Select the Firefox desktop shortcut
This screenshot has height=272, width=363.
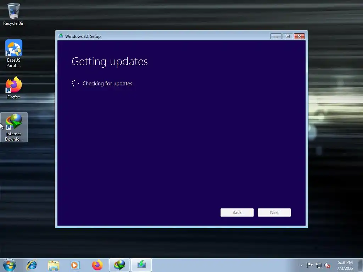point(14,88)
